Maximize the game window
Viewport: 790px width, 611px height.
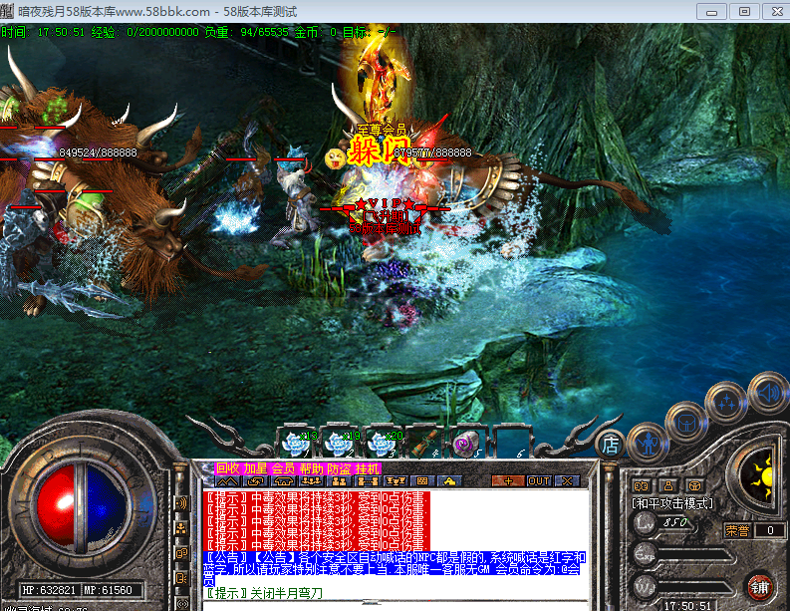tap(744, 11)
